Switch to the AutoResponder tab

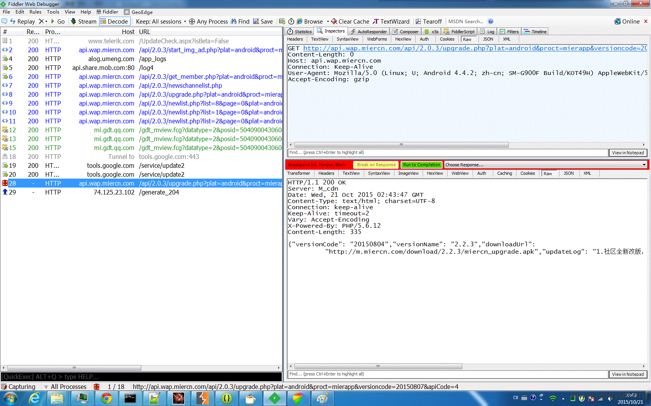[x=369, y=32]
